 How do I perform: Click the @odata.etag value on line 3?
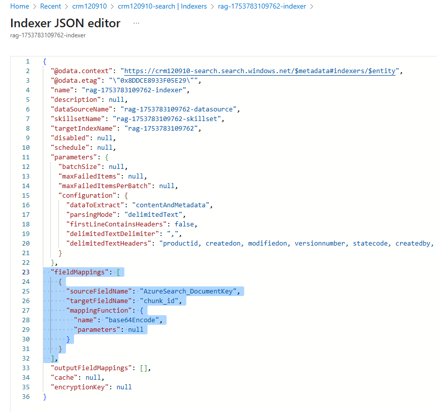[x=153, y=81]
